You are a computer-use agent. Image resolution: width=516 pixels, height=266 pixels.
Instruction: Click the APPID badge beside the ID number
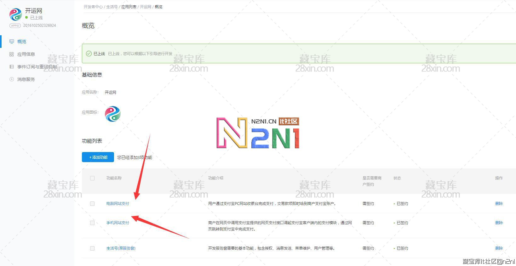[15, 25]
